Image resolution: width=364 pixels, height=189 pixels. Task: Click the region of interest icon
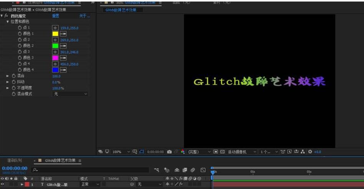coord(142,152)
